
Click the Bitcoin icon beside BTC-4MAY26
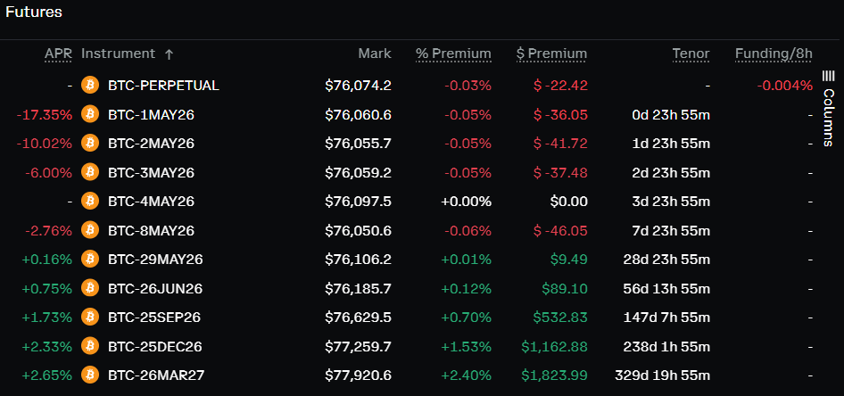pos(90,202)
